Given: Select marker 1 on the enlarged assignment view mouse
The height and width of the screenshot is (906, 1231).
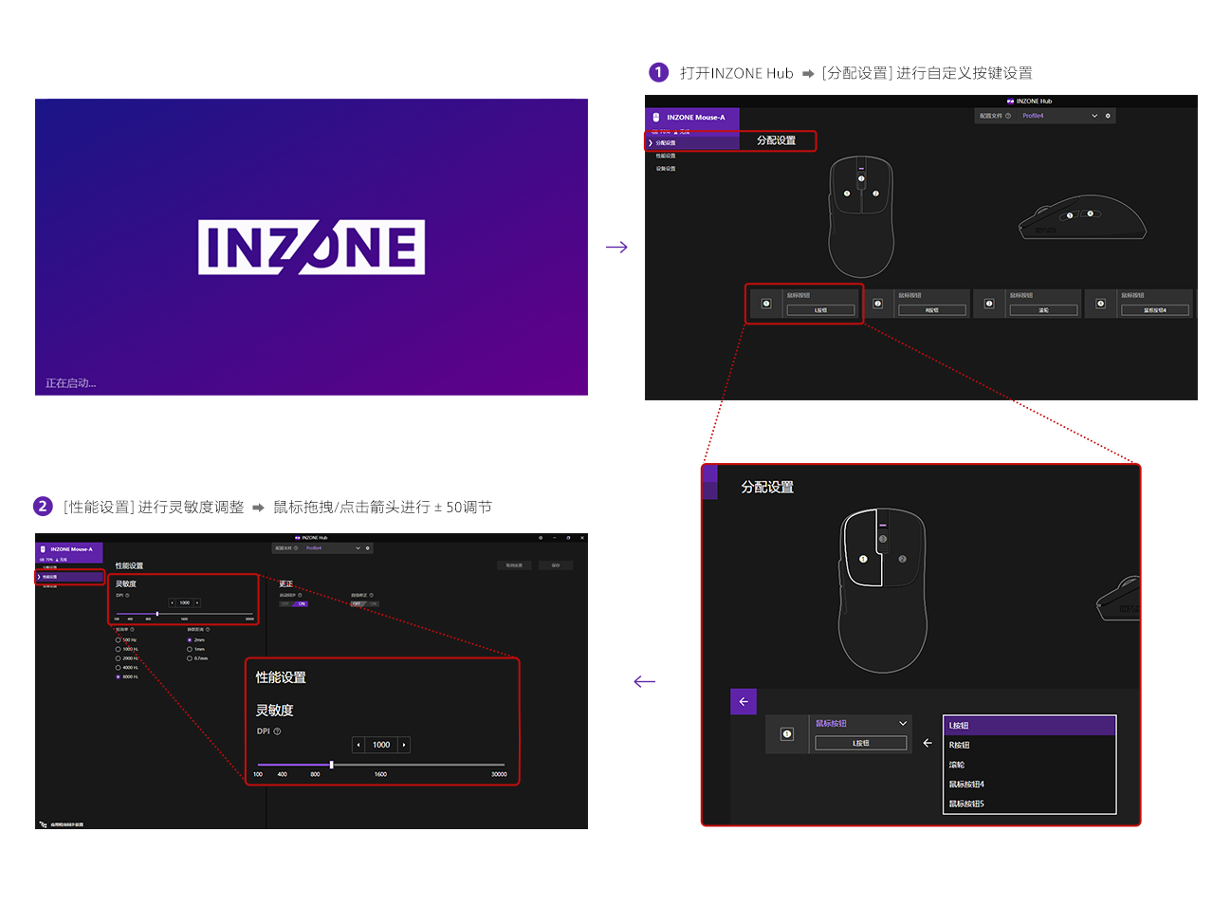Looking at the screenshot, I should pos(863,559).
